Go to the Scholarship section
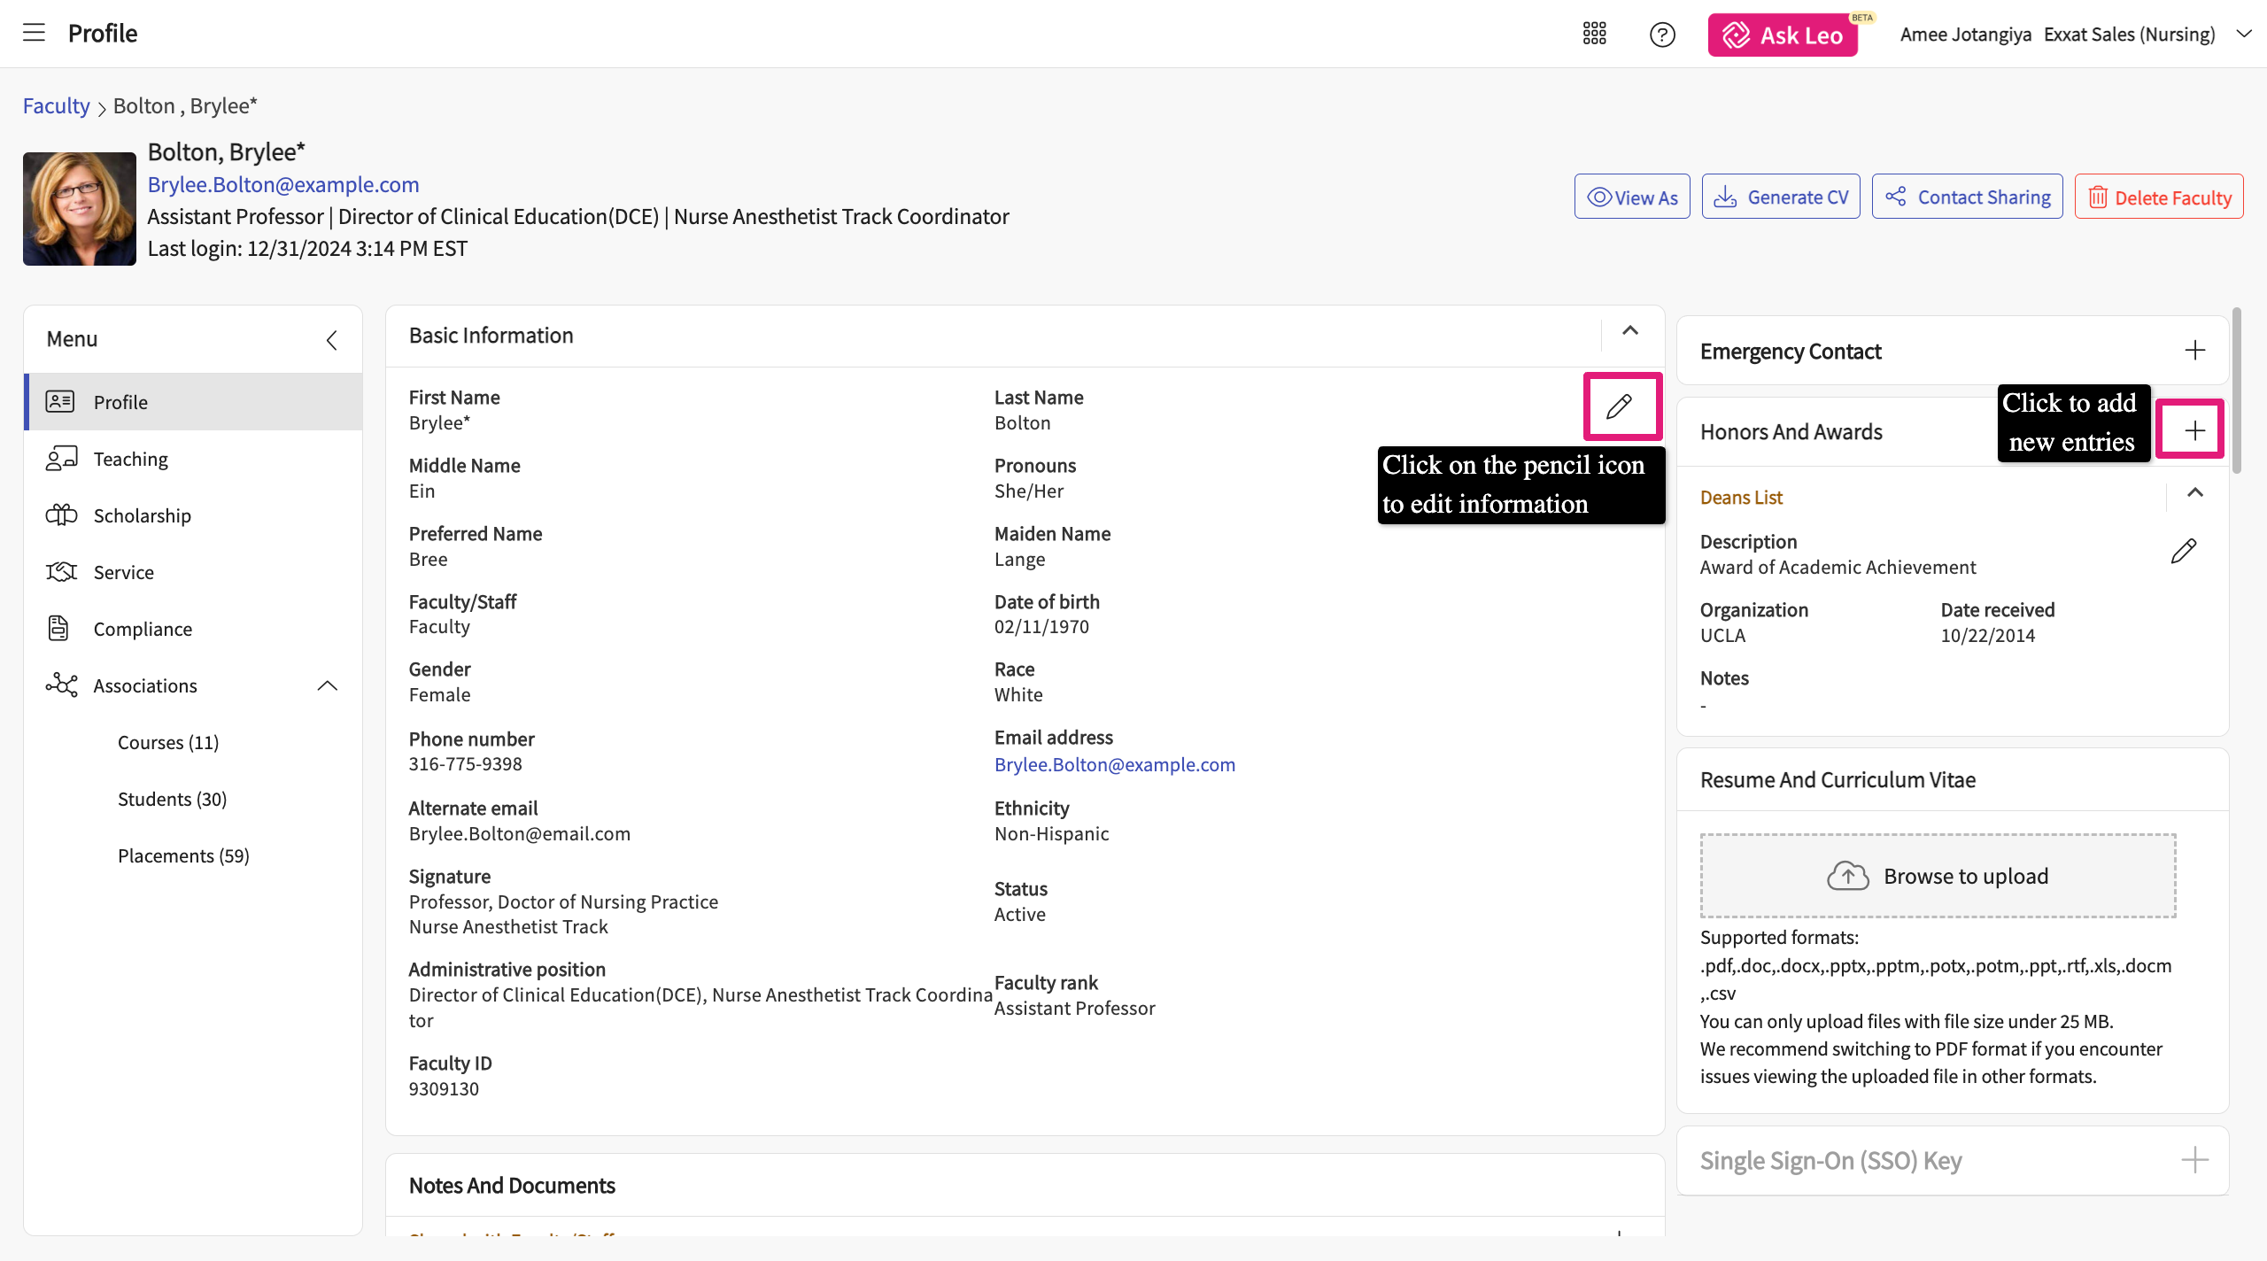Image resolution: width=2267 pixels, height=1261 pixels. pos(142,515)
